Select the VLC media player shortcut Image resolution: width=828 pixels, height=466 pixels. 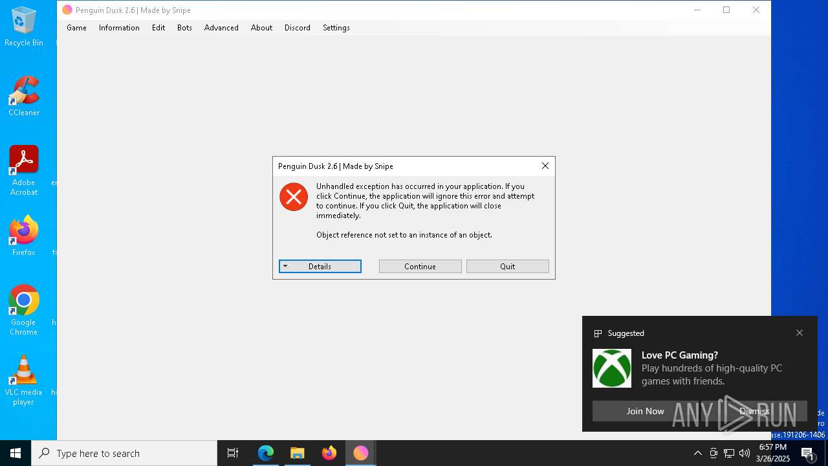click(x=24, y=381)
